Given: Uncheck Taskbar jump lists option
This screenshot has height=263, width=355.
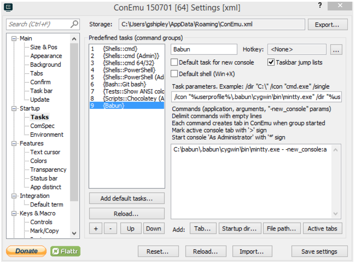Looking at the screenshot, I should coord(271,62).
